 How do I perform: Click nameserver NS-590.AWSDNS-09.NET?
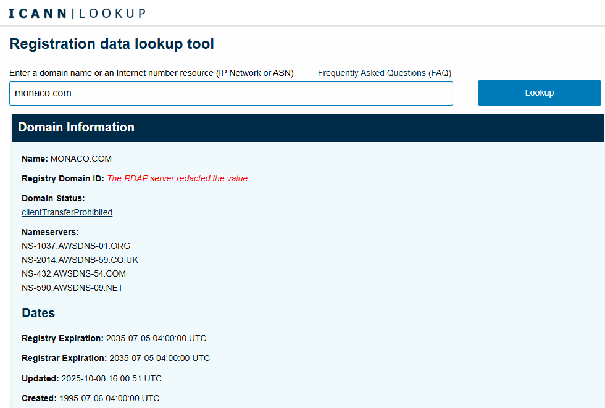pos(72,288)
